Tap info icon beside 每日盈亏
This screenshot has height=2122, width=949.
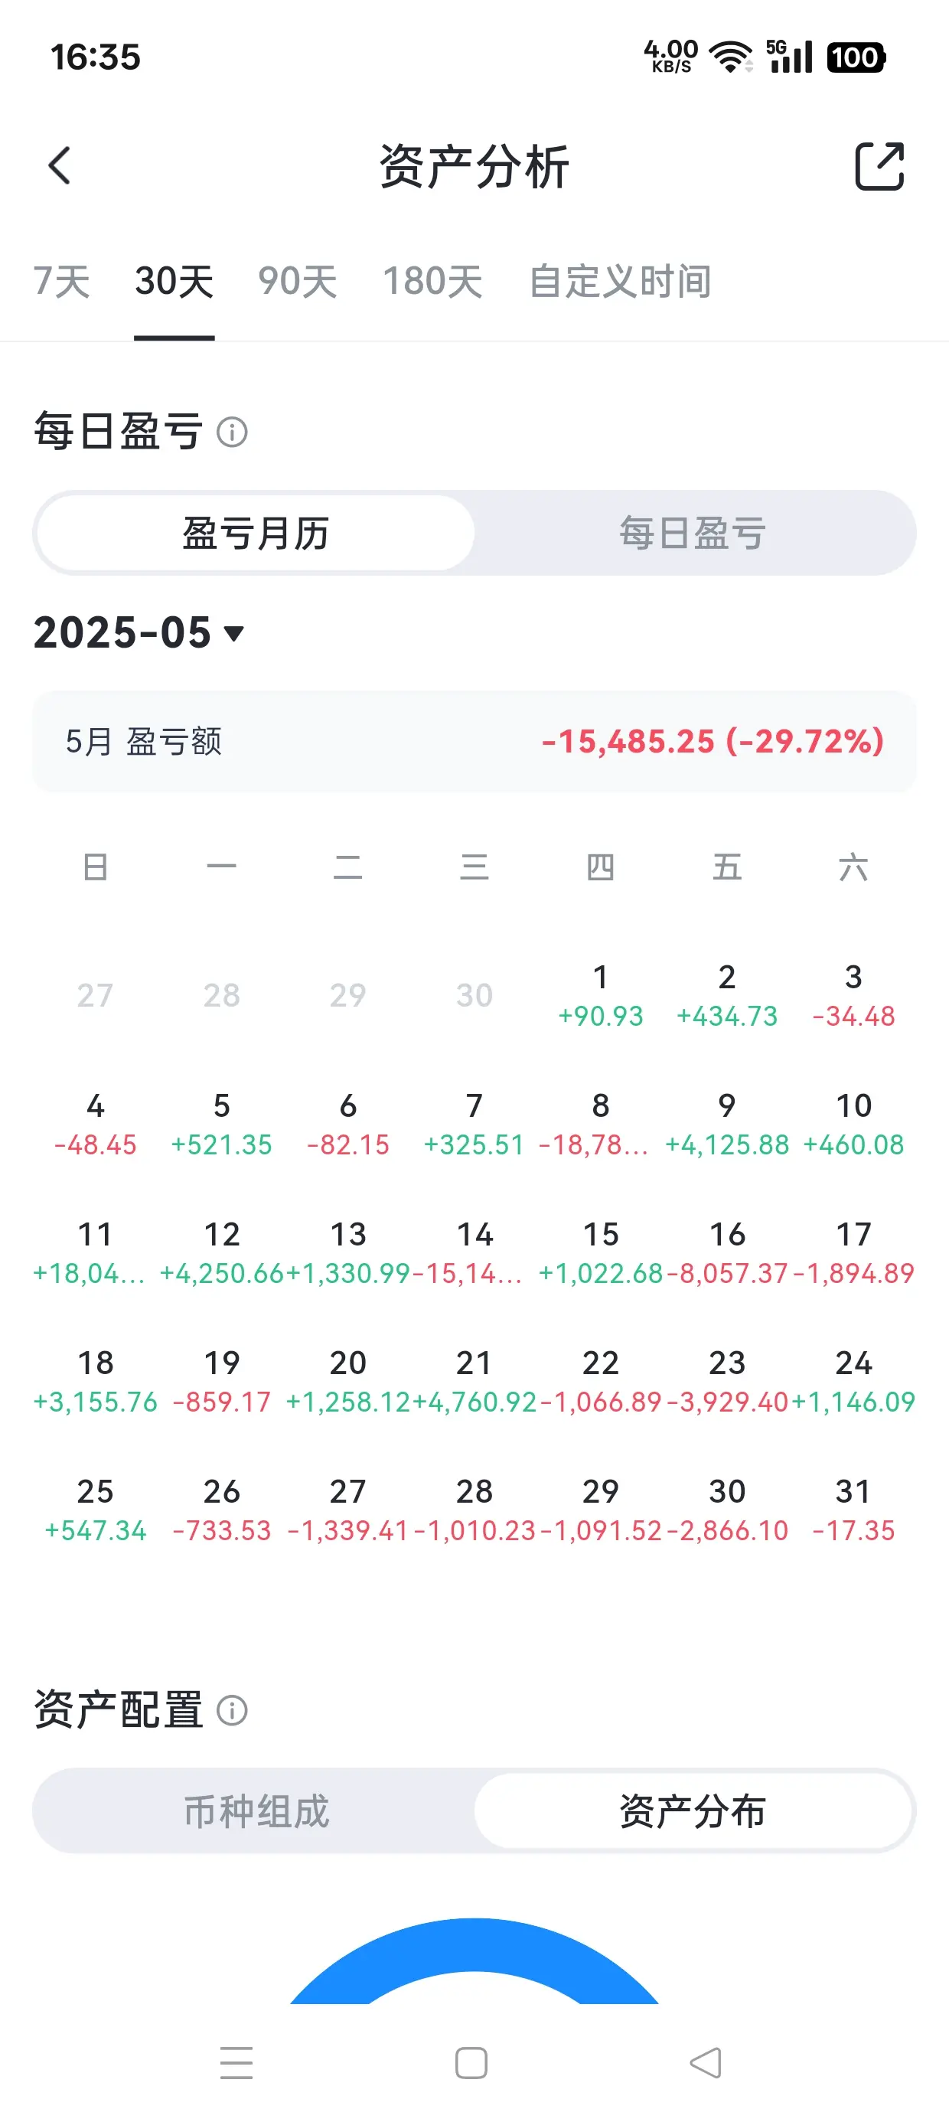click(231, 432)
